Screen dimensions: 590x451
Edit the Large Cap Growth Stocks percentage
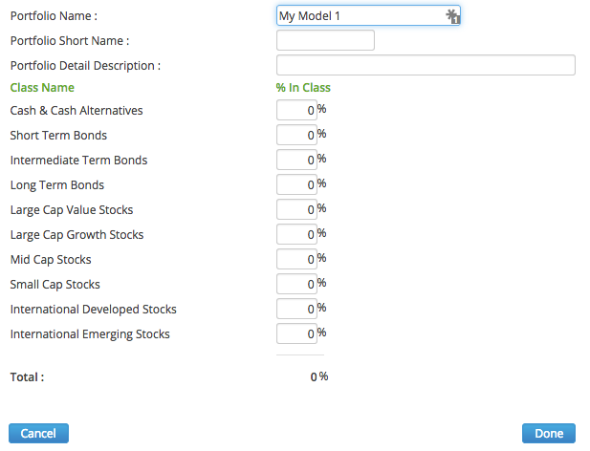pyautogui.click(x=296, y=235)
